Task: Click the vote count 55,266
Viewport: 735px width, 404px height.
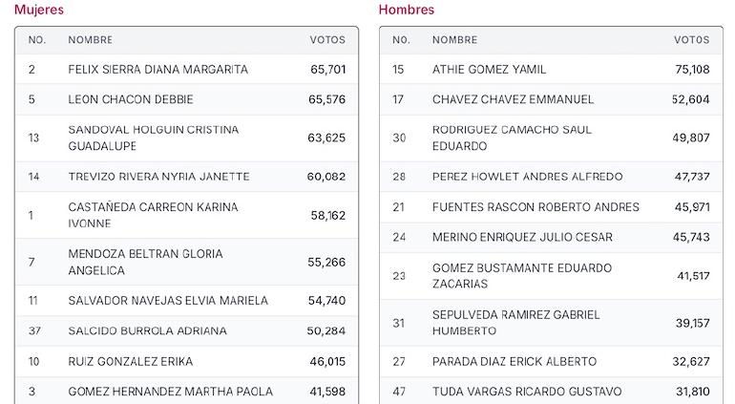Action: pyautogui.click(x=326, y=263)
